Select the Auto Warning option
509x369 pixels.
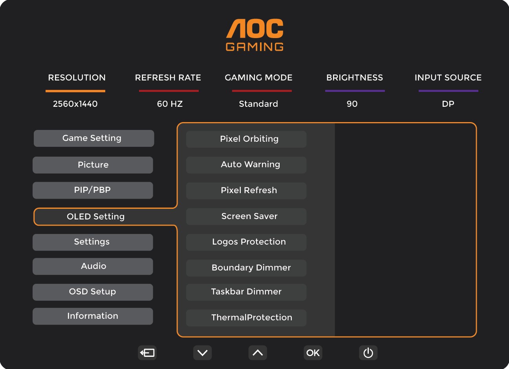coord(246,165)
